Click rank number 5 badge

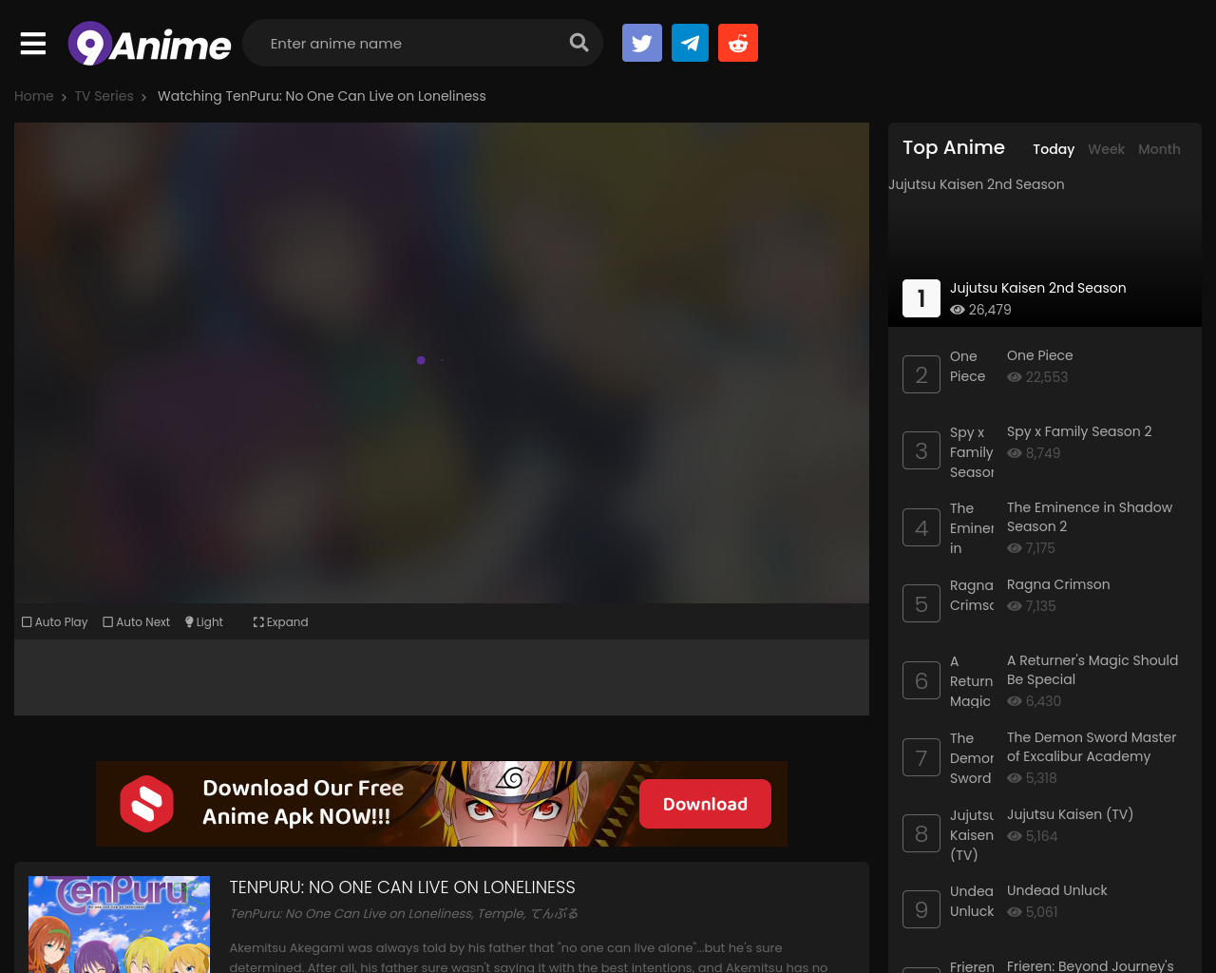[921, 603]
